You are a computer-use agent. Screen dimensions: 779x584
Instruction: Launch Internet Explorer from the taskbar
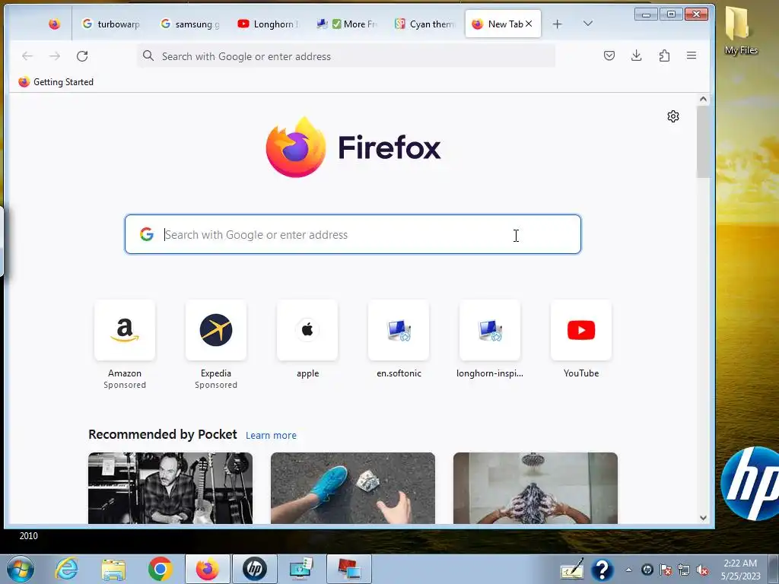(x=66, y=569)
